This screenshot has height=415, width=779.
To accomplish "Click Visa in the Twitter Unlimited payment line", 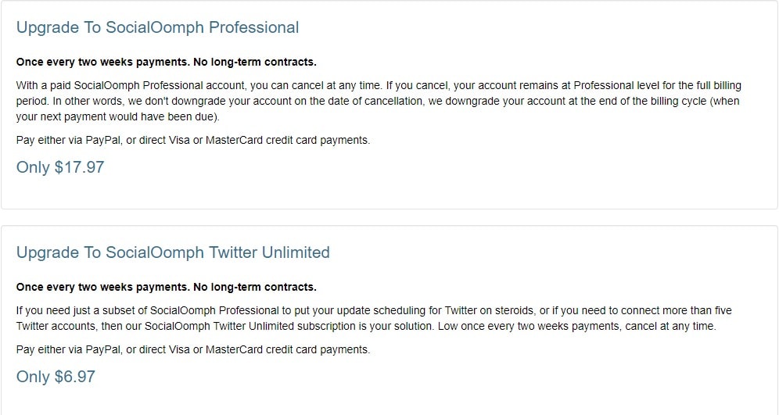I will click(x=179, y=349).
